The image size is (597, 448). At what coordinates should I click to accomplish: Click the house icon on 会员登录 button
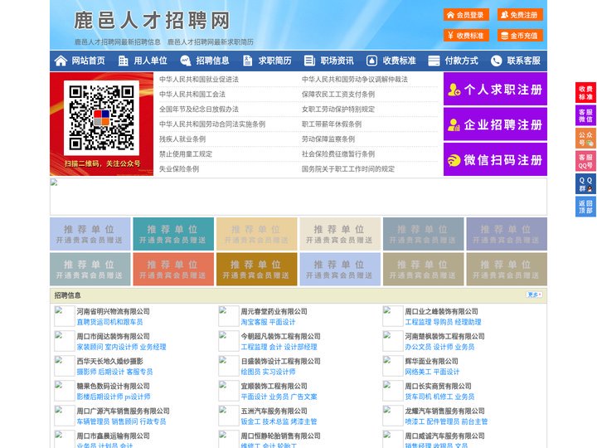coord(451,15)
